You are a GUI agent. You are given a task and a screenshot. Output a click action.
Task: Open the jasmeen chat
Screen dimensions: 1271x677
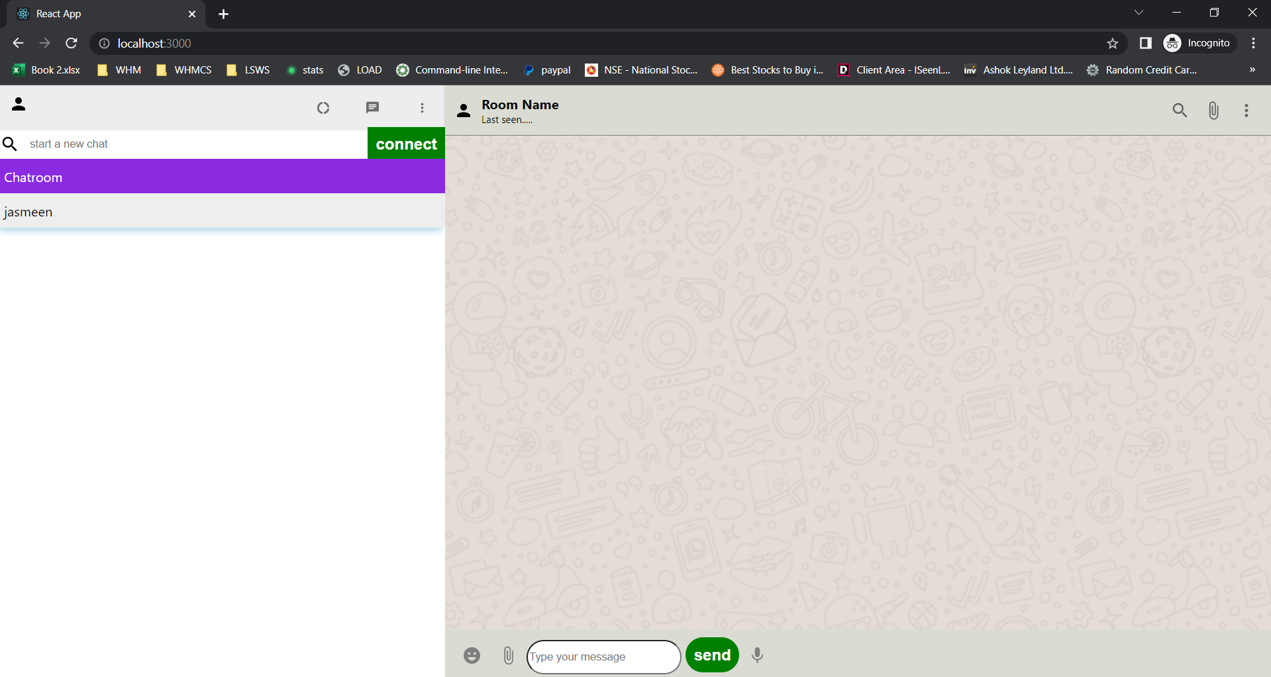point(222,211)
